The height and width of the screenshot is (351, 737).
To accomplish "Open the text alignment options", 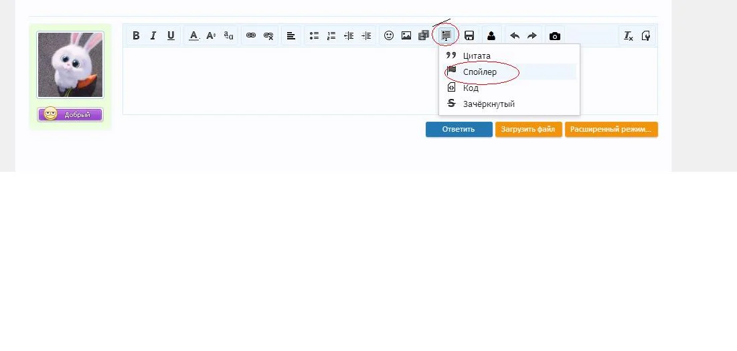I will 291,35.
